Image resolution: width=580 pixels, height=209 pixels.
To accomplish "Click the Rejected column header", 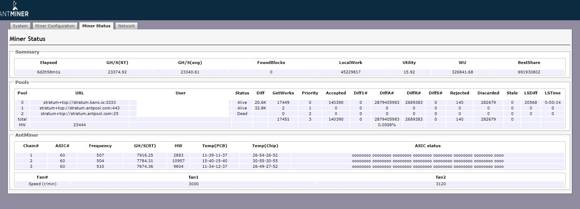I will point(459,93).
